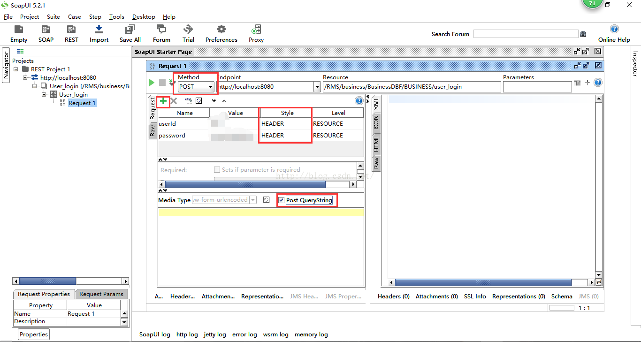
Task: Open the Project menu
Action: (30, 16)
